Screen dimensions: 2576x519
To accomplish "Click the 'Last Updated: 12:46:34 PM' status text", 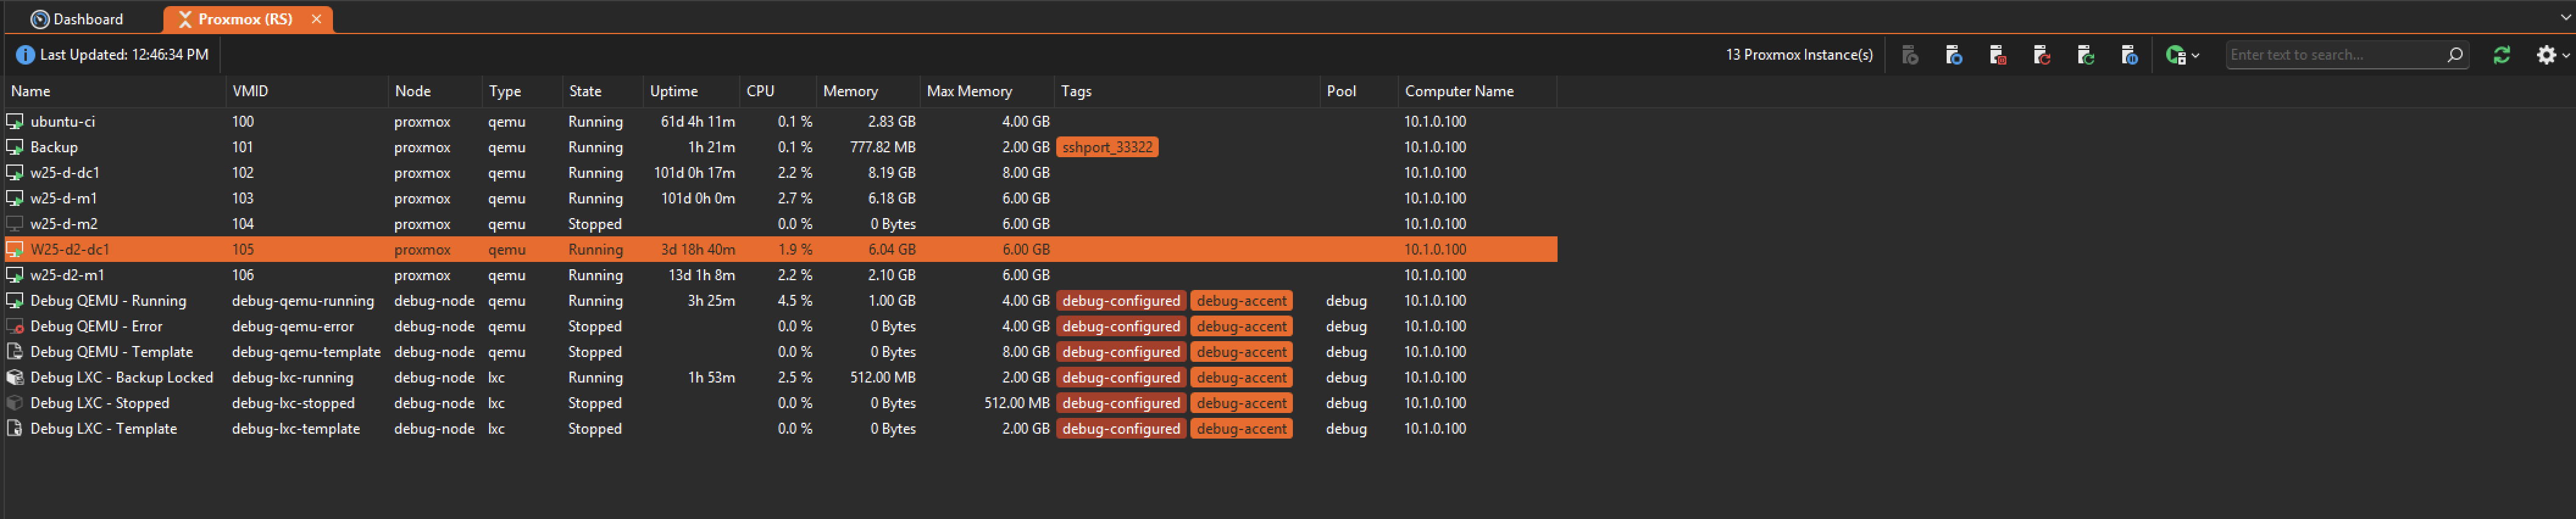I will point(124,55).
